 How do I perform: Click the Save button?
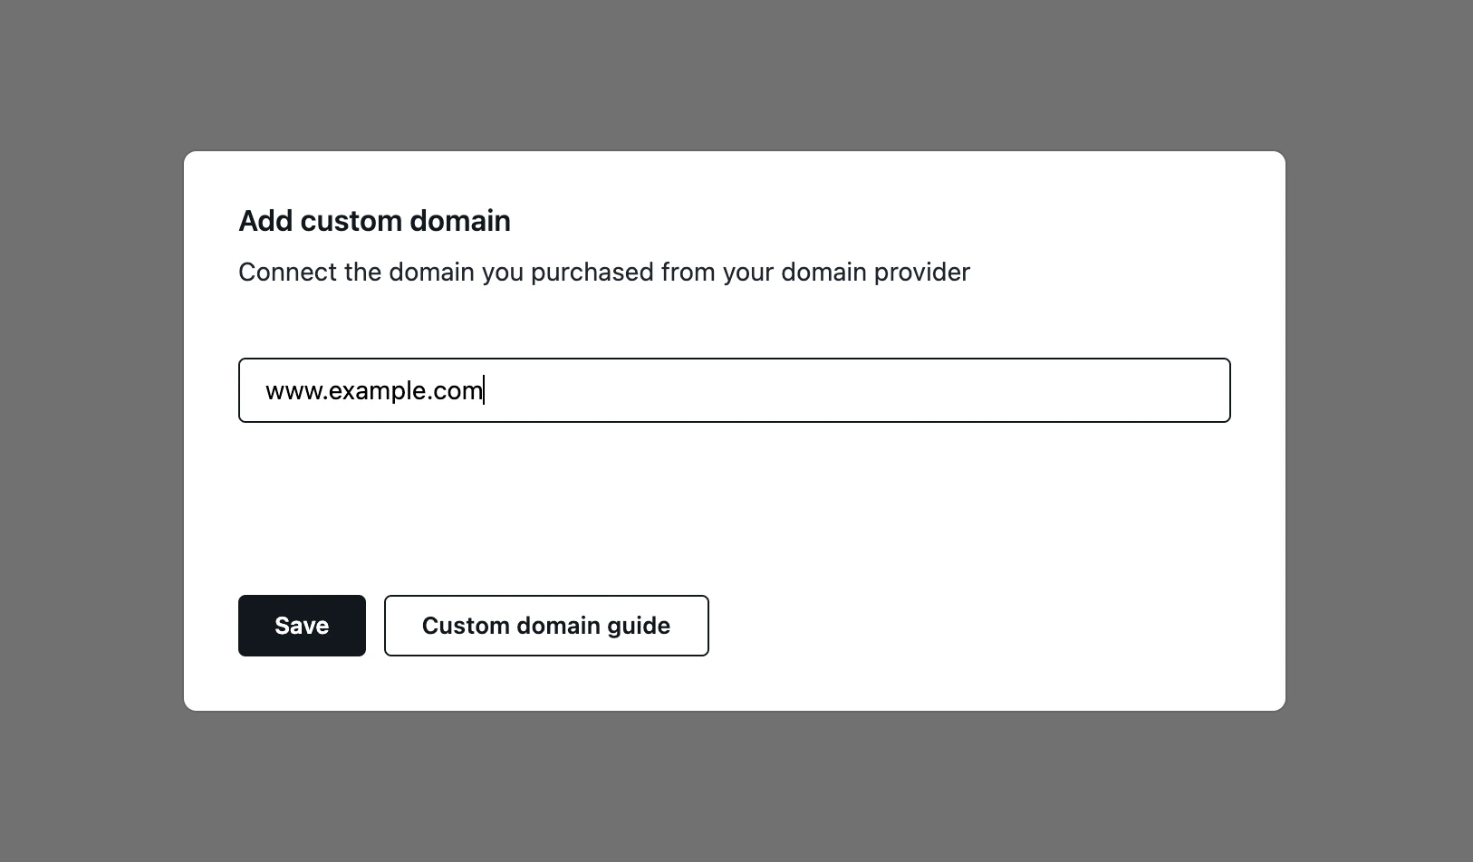(x=302, y=626)
